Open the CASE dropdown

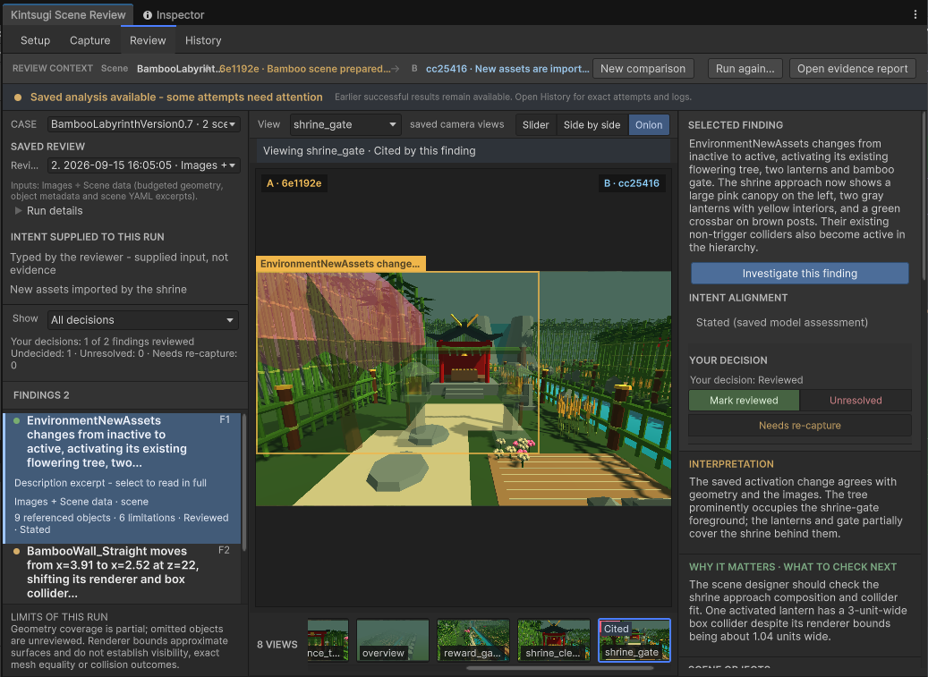[143, 124]
